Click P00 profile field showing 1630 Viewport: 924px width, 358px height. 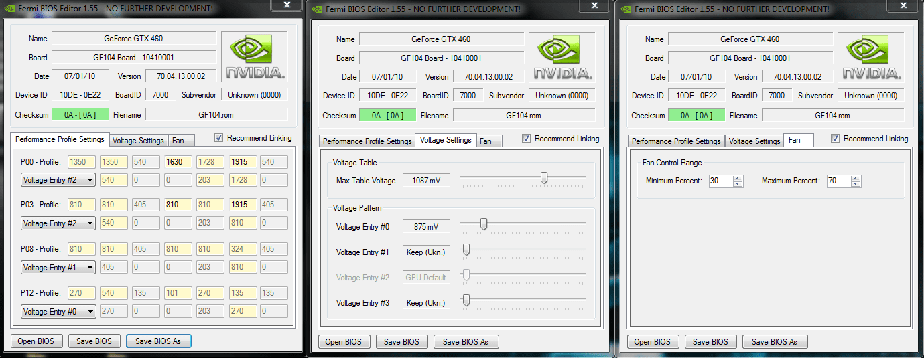click(x=178, y=162)
